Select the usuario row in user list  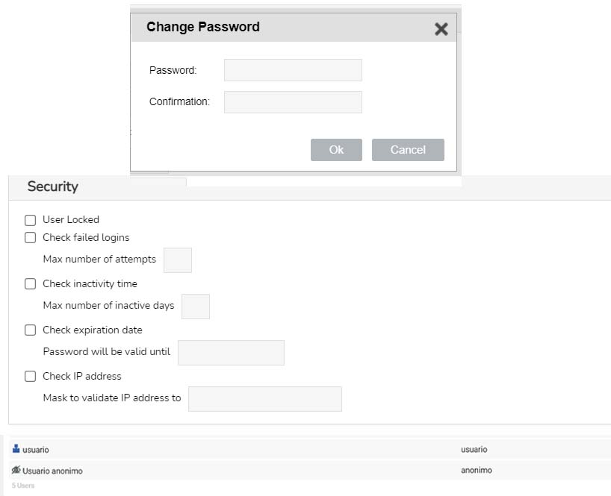310,449
